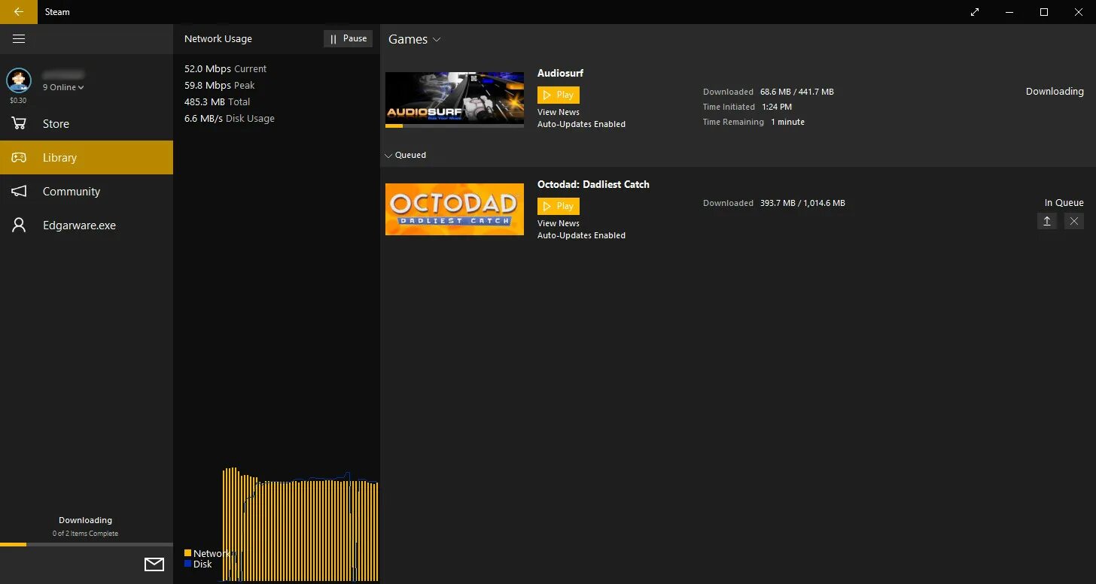This screenshot has width=1096, height=584.
Task: Click the back arrow in title bar
Action: pos(18,12)
